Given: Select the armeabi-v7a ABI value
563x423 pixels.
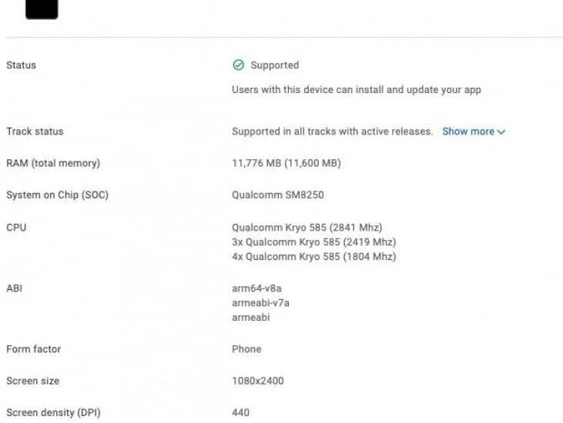Looking at the screenshot, I should [260, 303].
